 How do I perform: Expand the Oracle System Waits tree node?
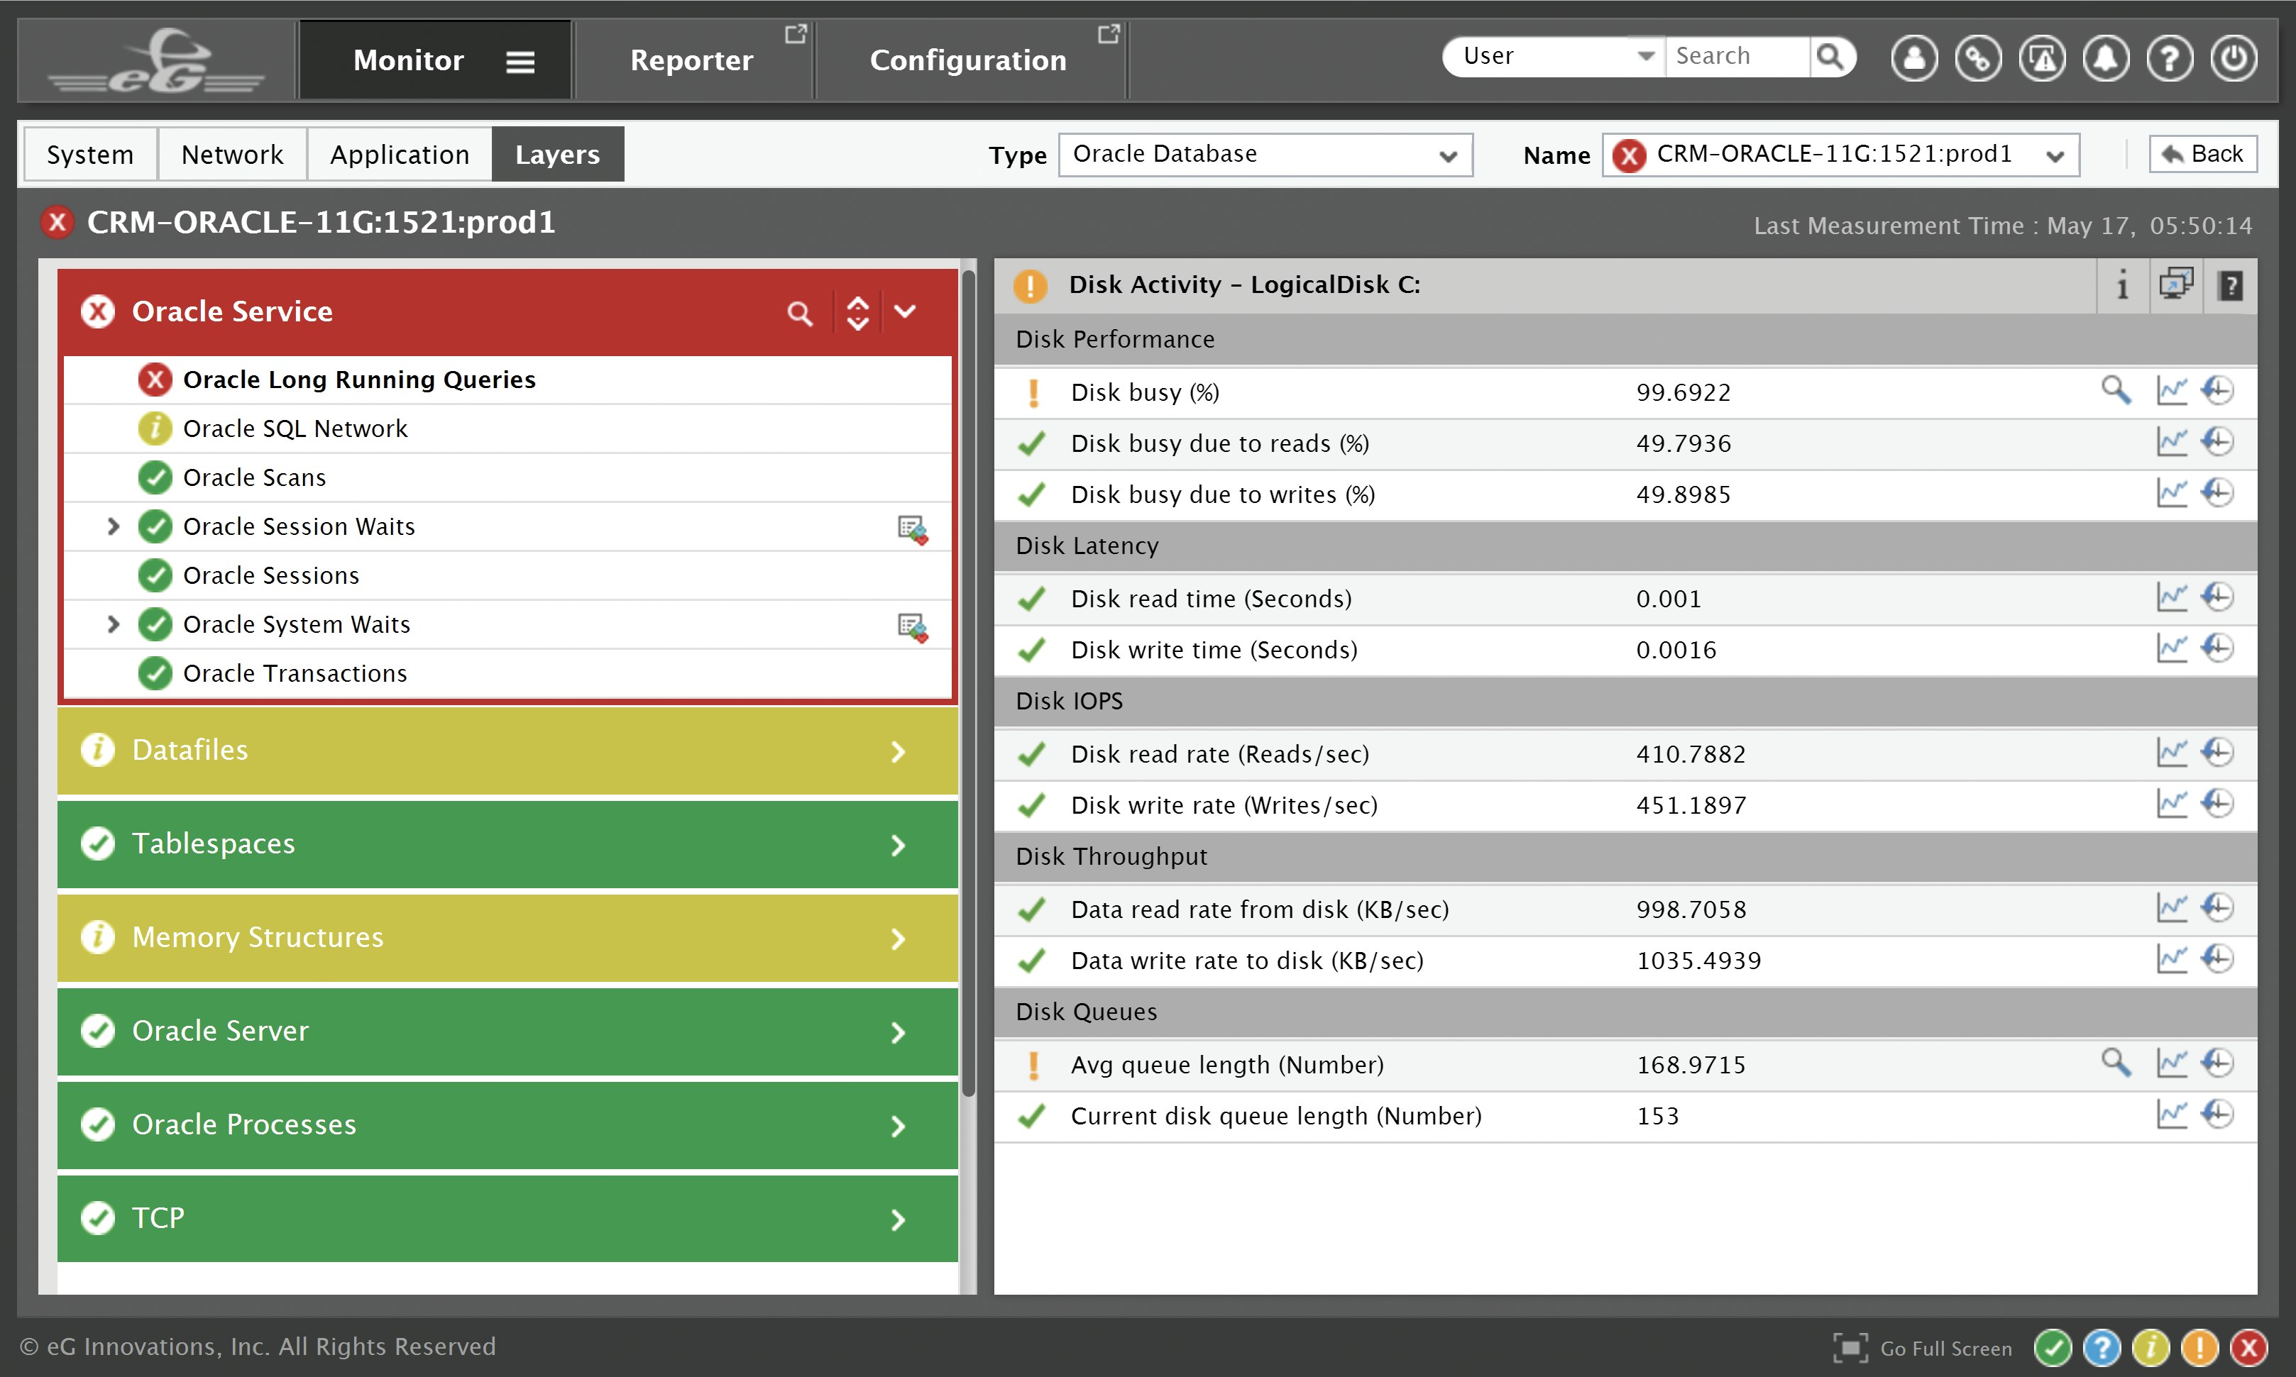(114, 624)
